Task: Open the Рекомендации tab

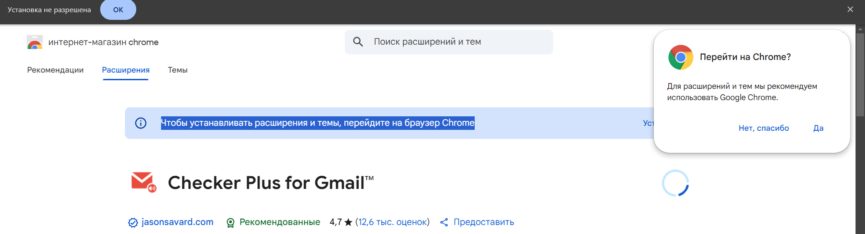Action: [55, 70]
